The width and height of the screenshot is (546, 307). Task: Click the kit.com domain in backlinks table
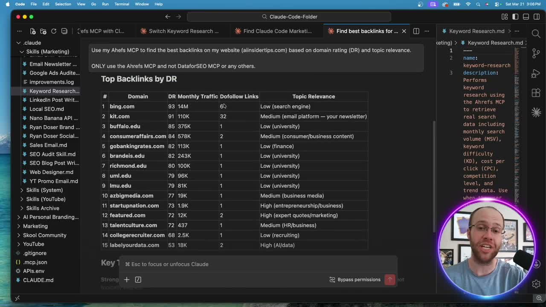(119, 116)
